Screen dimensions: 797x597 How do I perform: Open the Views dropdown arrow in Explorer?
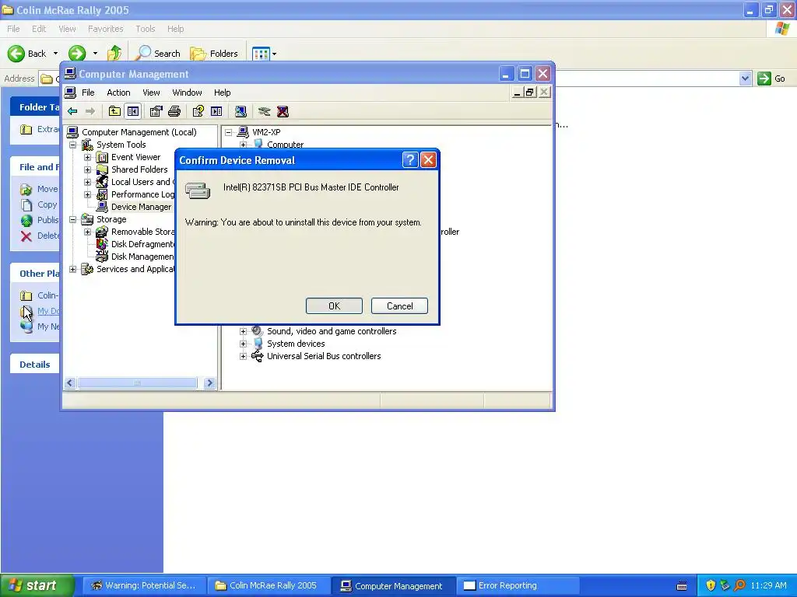tap(274, 54)
